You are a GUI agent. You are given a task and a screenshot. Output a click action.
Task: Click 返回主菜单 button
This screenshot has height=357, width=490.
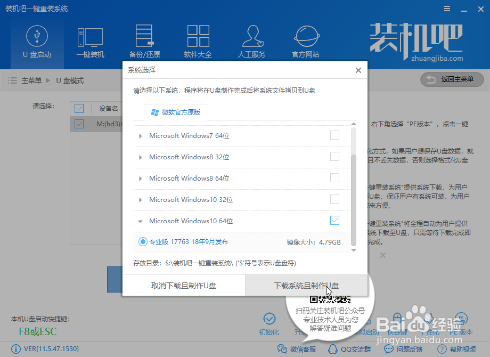tap(452, 80)
